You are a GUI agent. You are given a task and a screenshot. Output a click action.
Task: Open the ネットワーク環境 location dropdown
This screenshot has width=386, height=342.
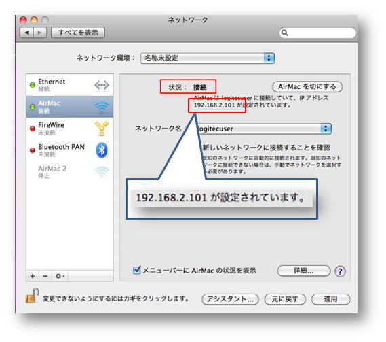tap(208, 58)
